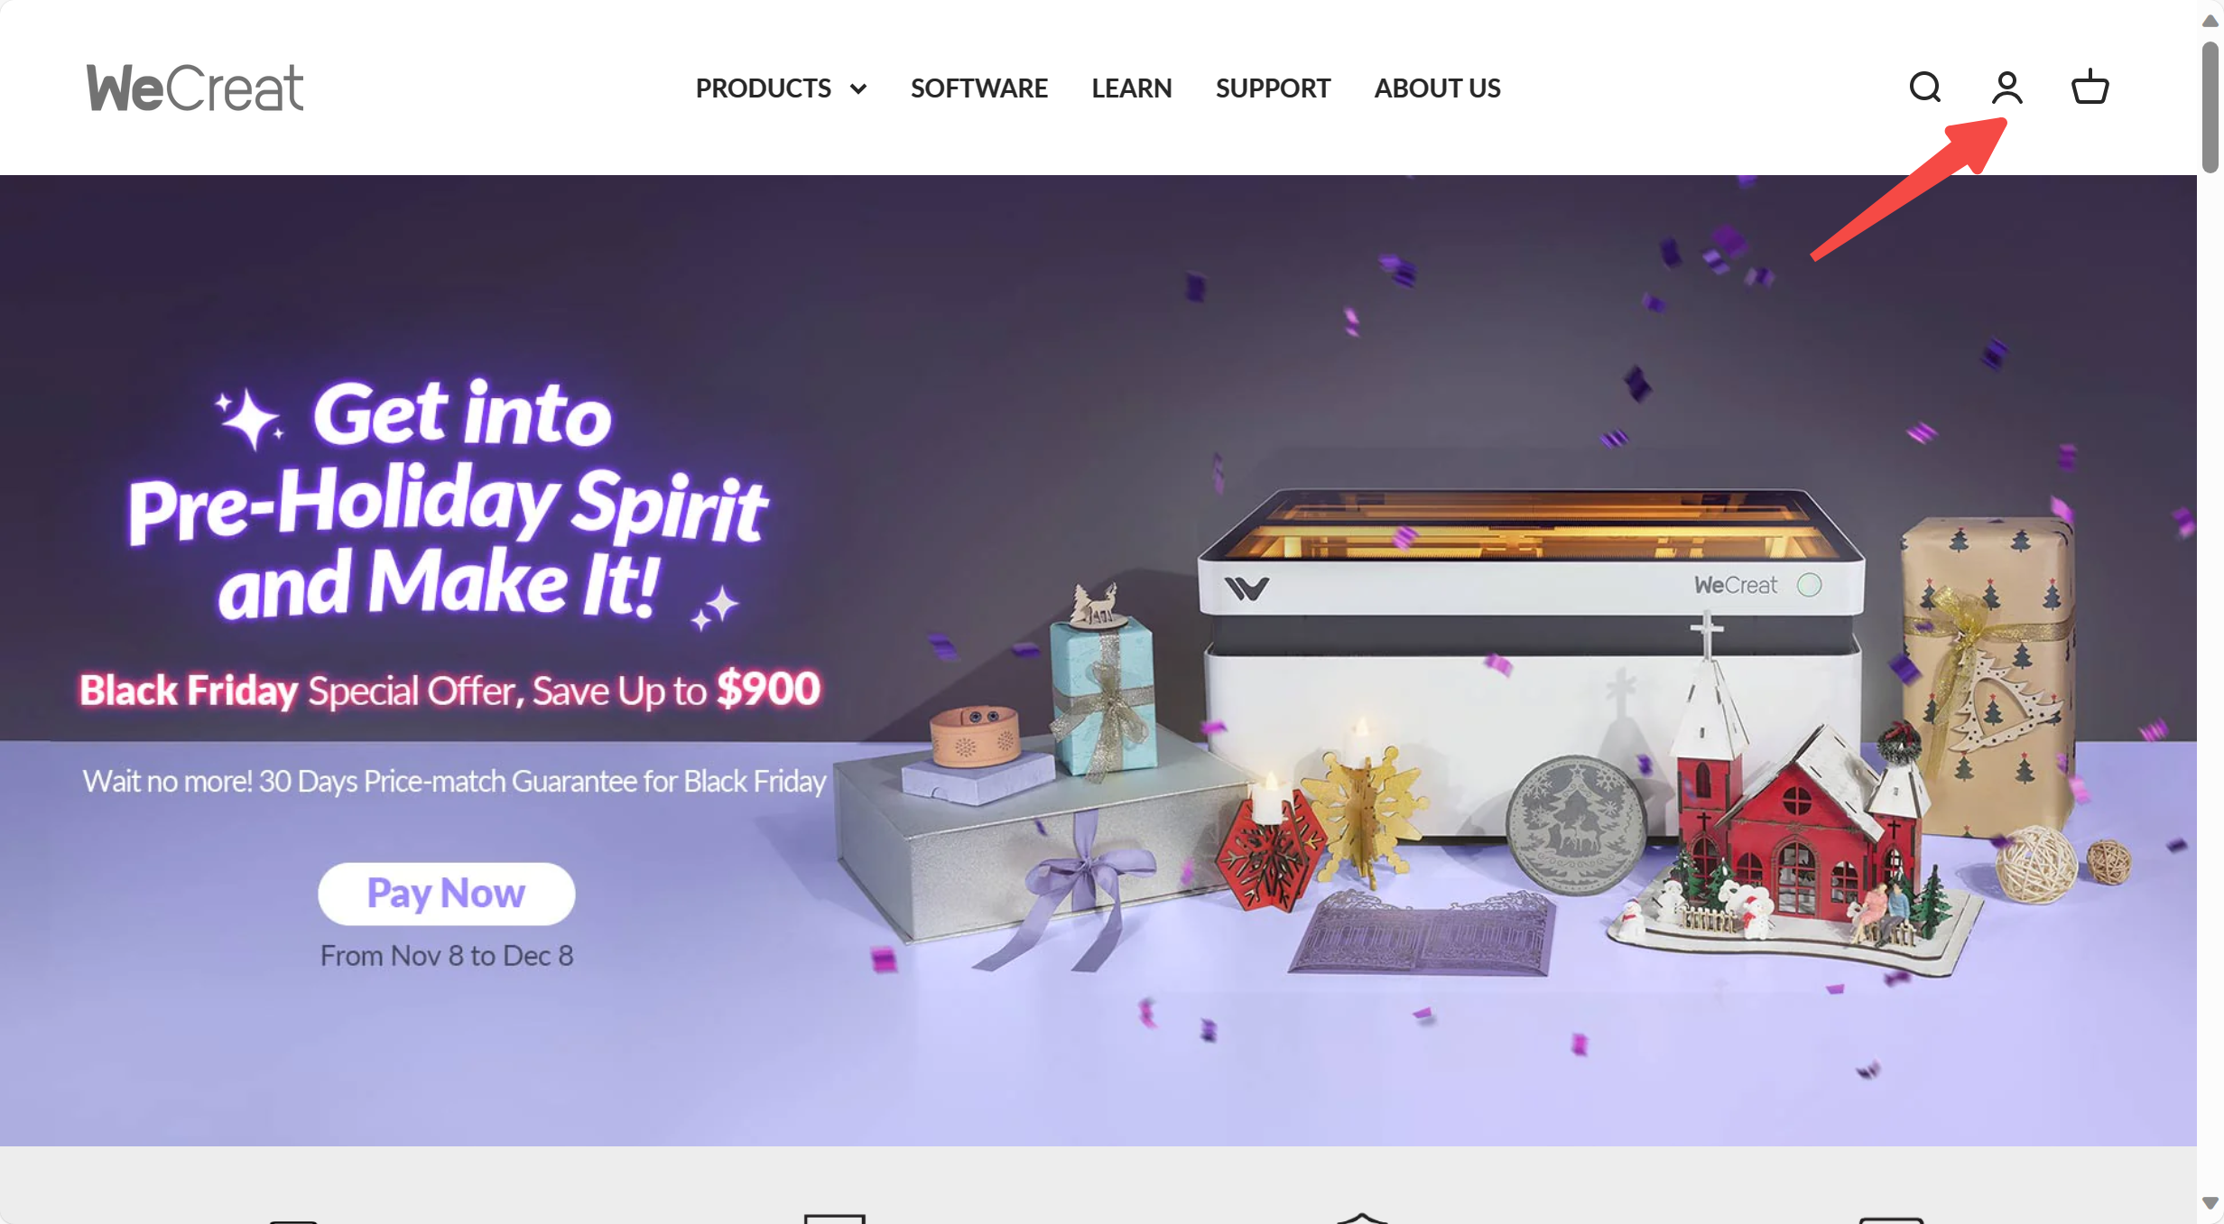Open the LEARN menu item

point(1131,88)
